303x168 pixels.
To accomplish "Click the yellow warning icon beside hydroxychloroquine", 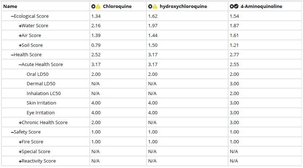I will pyautogui.click(x=155, y=7).
